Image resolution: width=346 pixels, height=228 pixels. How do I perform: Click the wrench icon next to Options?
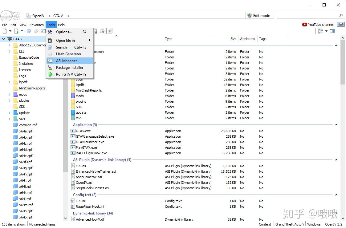click(x=50, y=32)
